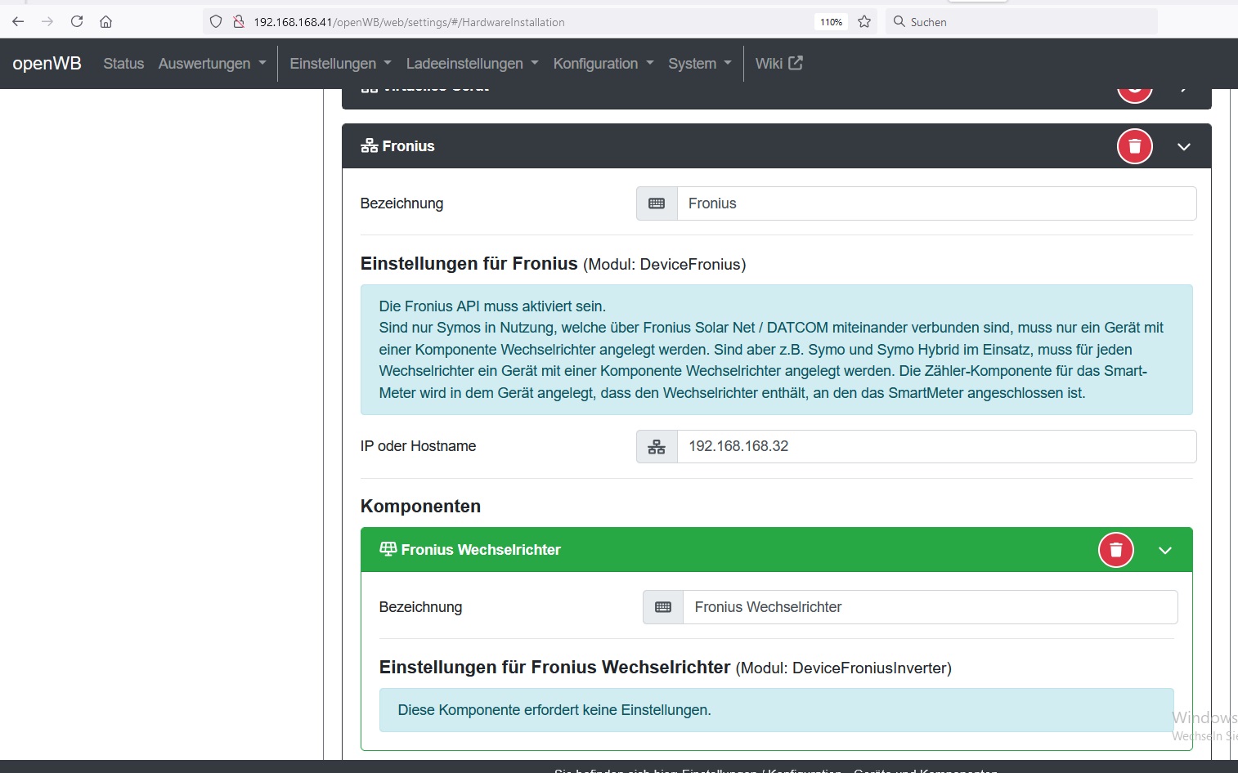Delete the Fronius Wechselrichter component
Image resolution: width=1238 pixels, height=773 pixels.
pyautogui.click(x=1115, y=550)
